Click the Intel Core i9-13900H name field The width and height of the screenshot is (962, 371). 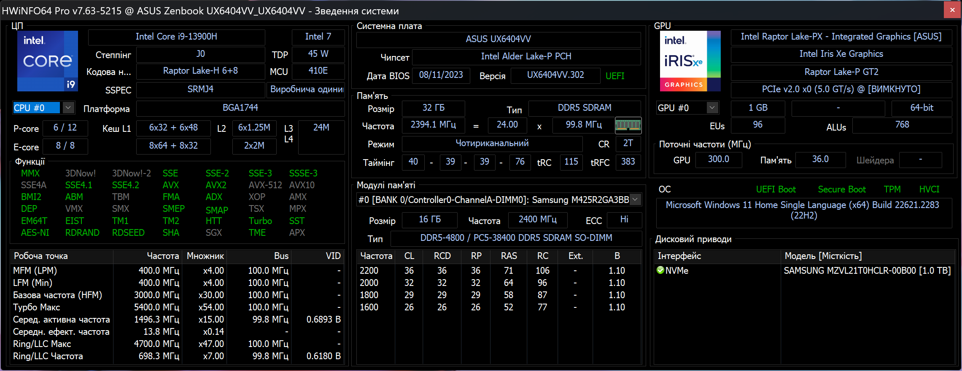pyautogui.click(x=176, y=37)
